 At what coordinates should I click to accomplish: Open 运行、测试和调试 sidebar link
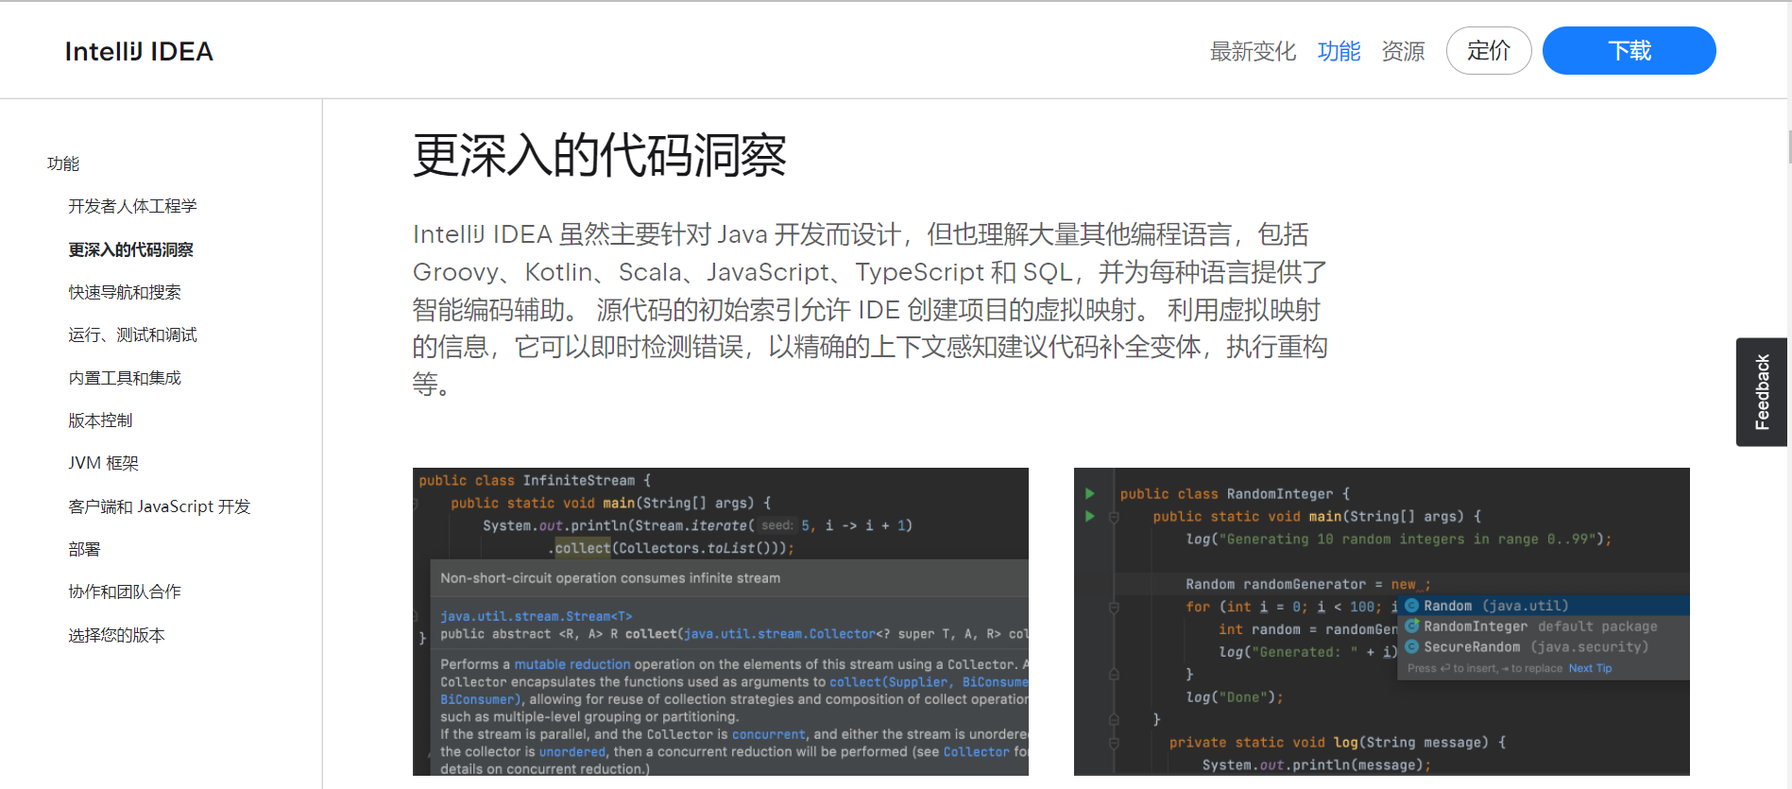click(132, 334)
